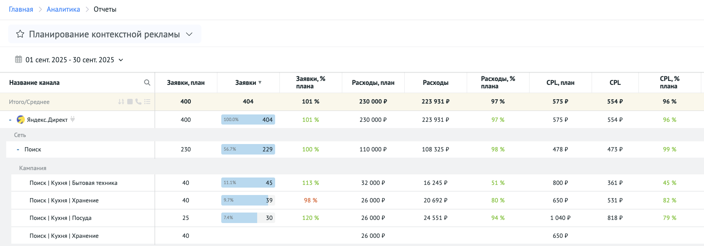Collapse the Яндекс.Директ channel row
The height and width of the screenshot is (246, 704).
pos(10,120)
